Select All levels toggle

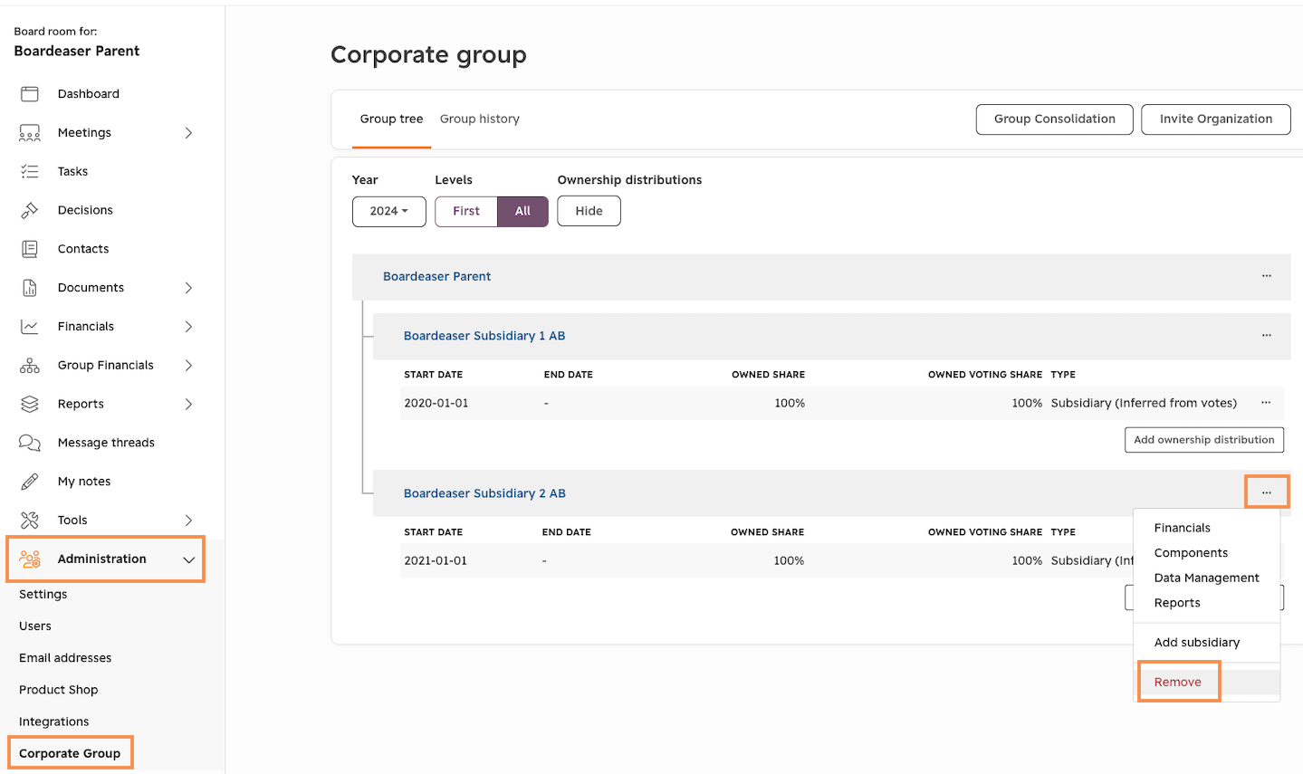[522, 211]
